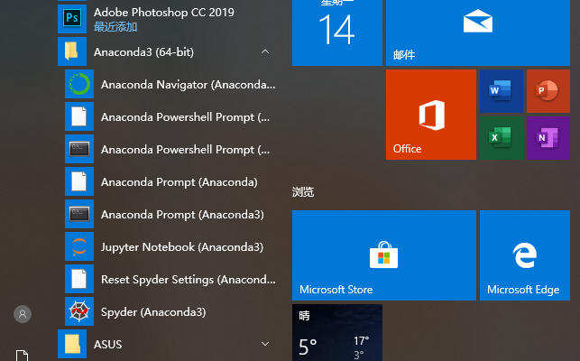Start Spyder (Anaconda3)
The width and height of the screenshot is (580, 361).
[153, 312]
